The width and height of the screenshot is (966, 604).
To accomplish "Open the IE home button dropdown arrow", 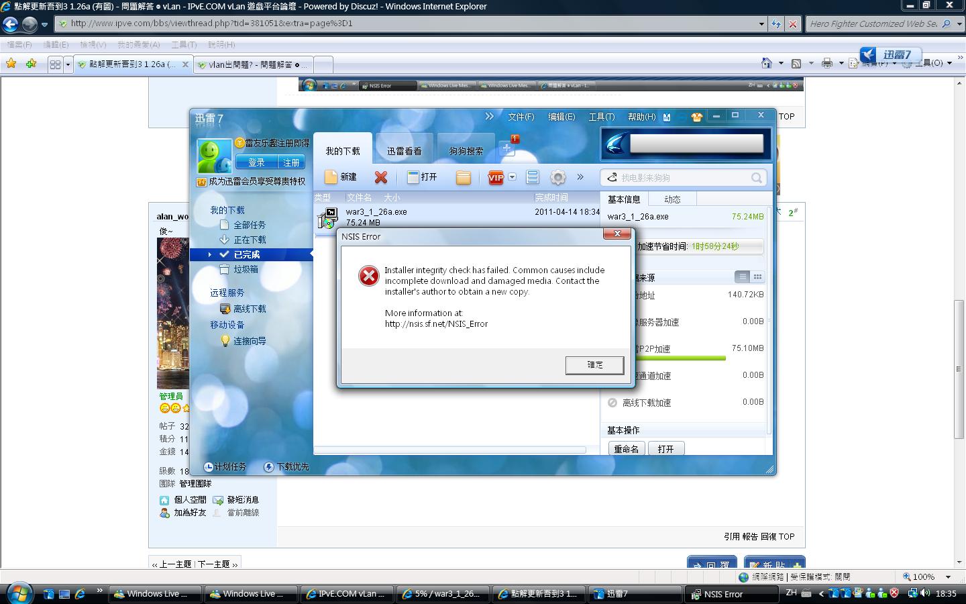I will 781,64.
